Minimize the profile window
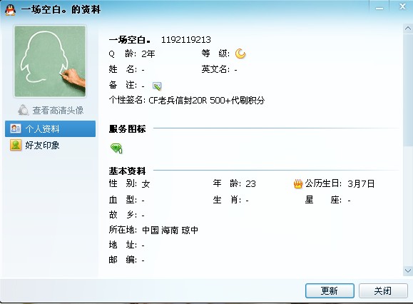 (x=379, y=7)
